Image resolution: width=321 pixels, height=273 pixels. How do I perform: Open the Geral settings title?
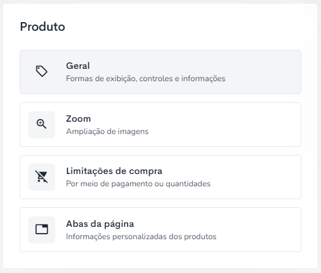coord(78,66)
